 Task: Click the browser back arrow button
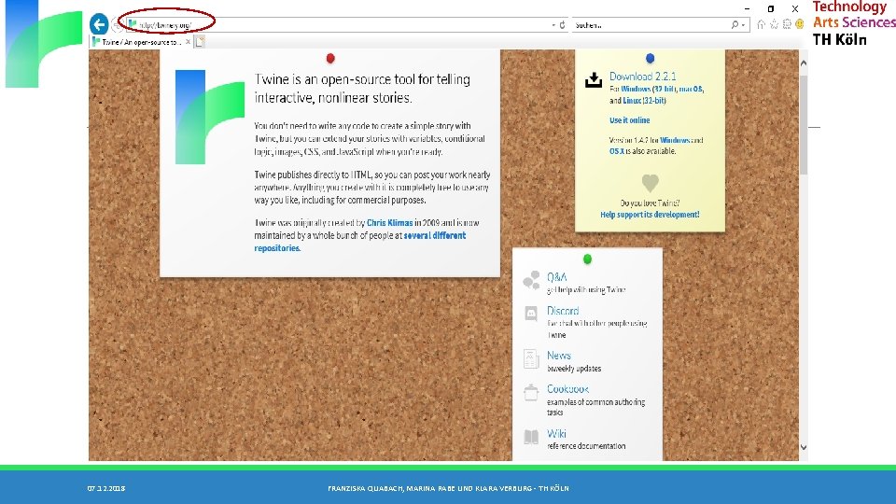click(99, 24)
